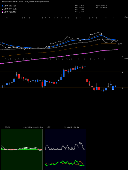Click the white DOW MT legend swatch

pyautogui.click(x=3, y=9)
